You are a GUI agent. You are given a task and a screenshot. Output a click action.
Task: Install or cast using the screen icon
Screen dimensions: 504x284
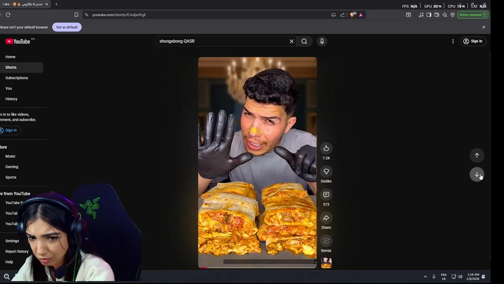334,15
